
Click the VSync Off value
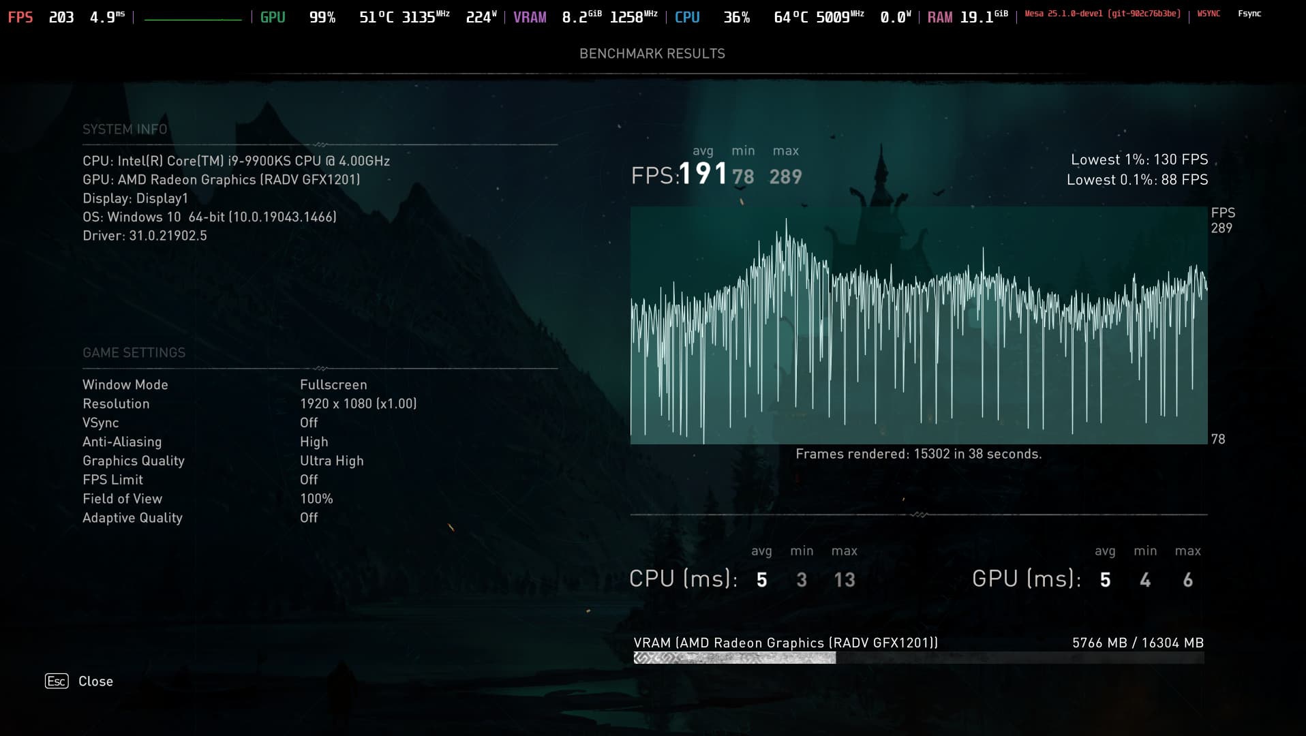pos(309,423)
